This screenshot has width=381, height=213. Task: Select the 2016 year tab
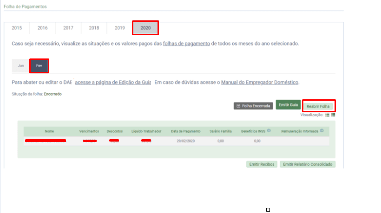coord(43,28)
